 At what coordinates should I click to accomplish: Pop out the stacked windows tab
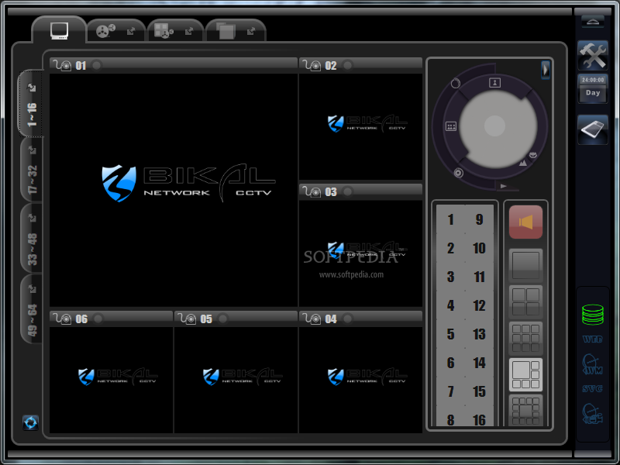[x=251, y=31]
